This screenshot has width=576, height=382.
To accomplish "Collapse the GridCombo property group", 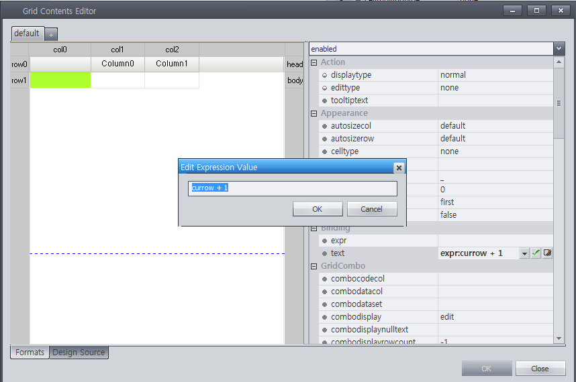I will pos(314,266).
